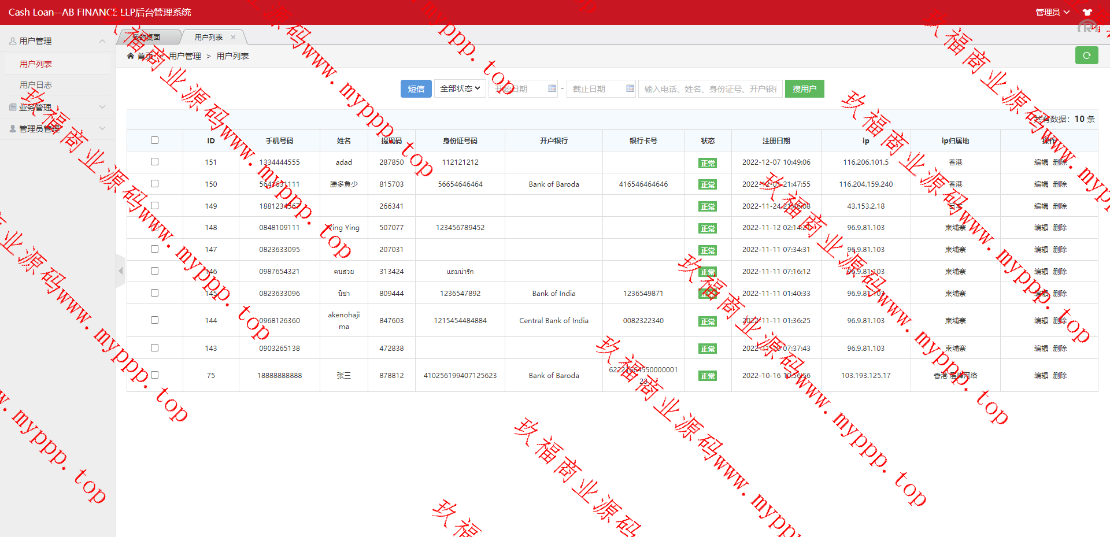Collapse sidebar using left arrow handle
This screenshot has width=1110, height=537.
pyautogui.click(x=120, y=271)
